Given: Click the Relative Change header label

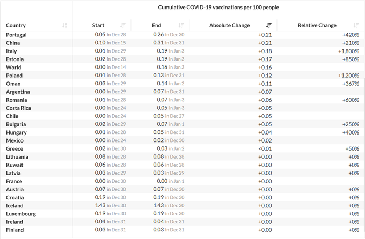Looking at the screenshot, I should click(x=317, y=25).
